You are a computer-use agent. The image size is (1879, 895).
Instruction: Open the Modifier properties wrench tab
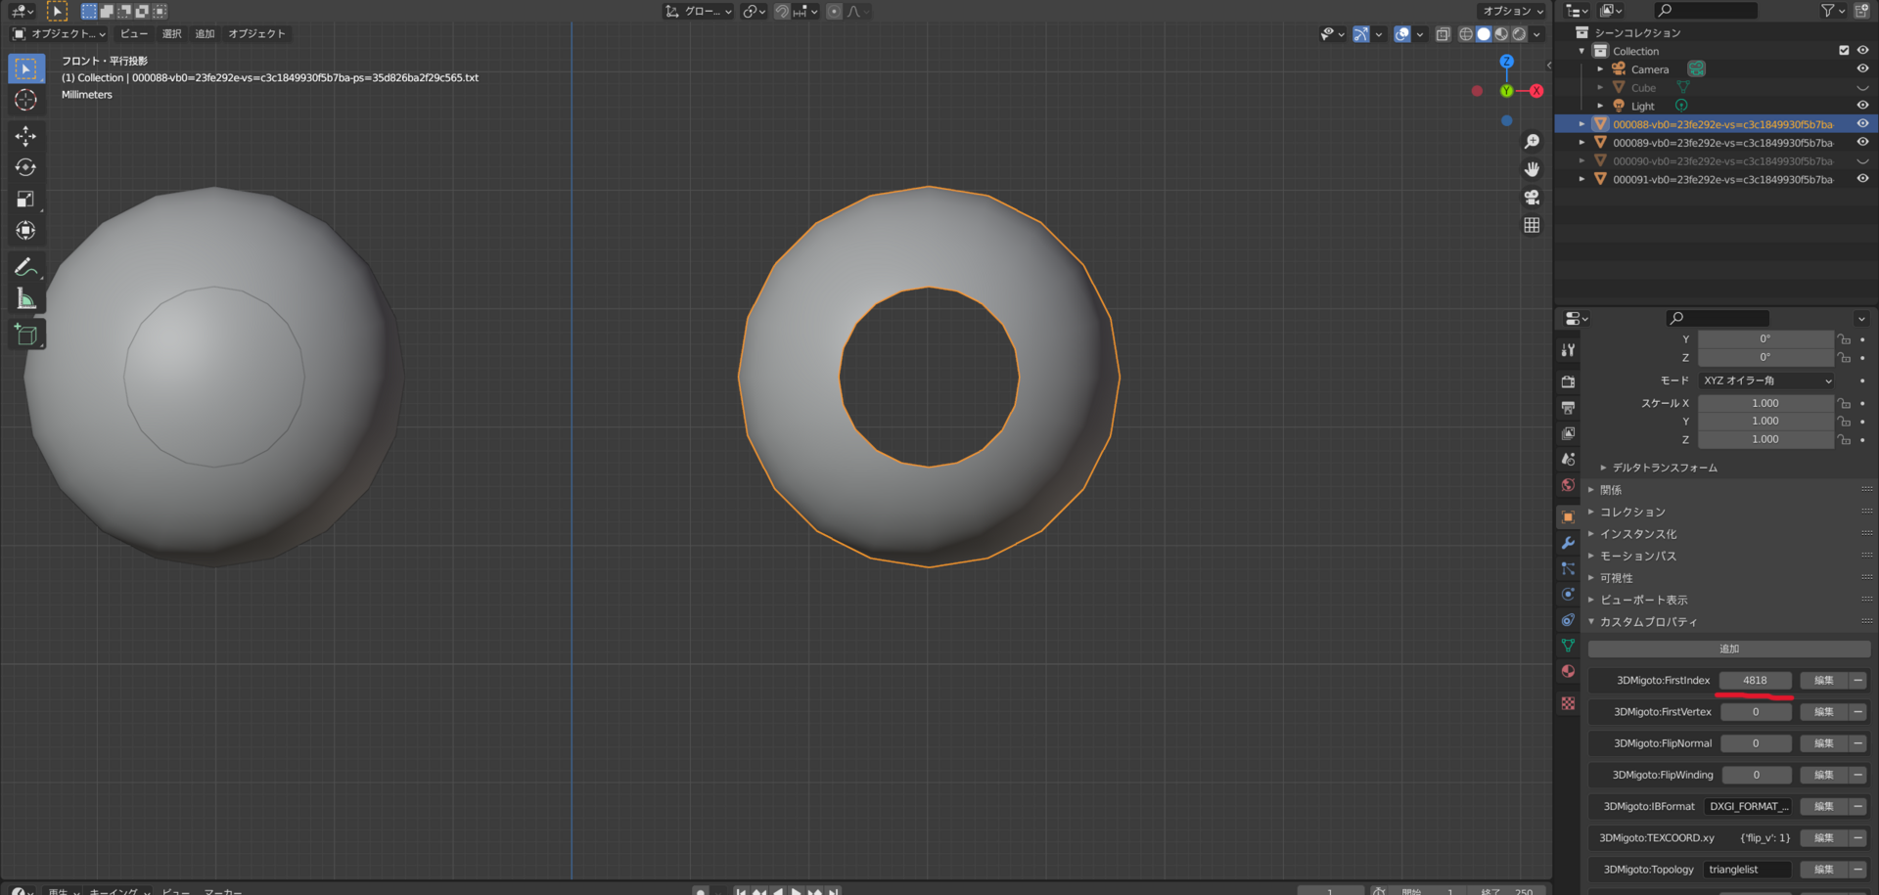click(x=1568, y=543)
